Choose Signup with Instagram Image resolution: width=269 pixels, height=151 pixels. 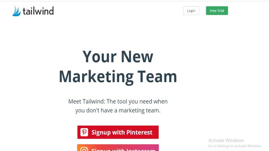(x=118, y=148)
